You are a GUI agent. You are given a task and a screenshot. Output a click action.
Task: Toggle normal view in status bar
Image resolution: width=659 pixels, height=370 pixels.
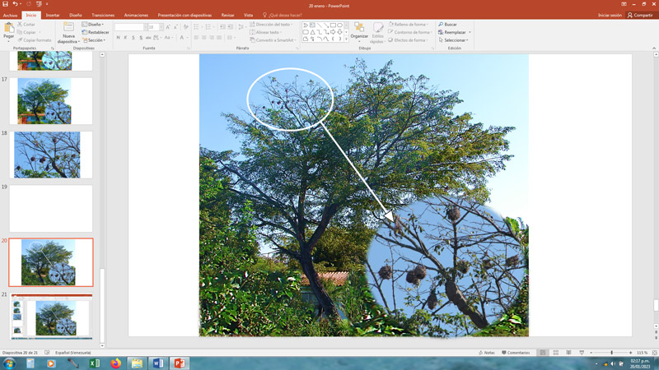point(543,353)
